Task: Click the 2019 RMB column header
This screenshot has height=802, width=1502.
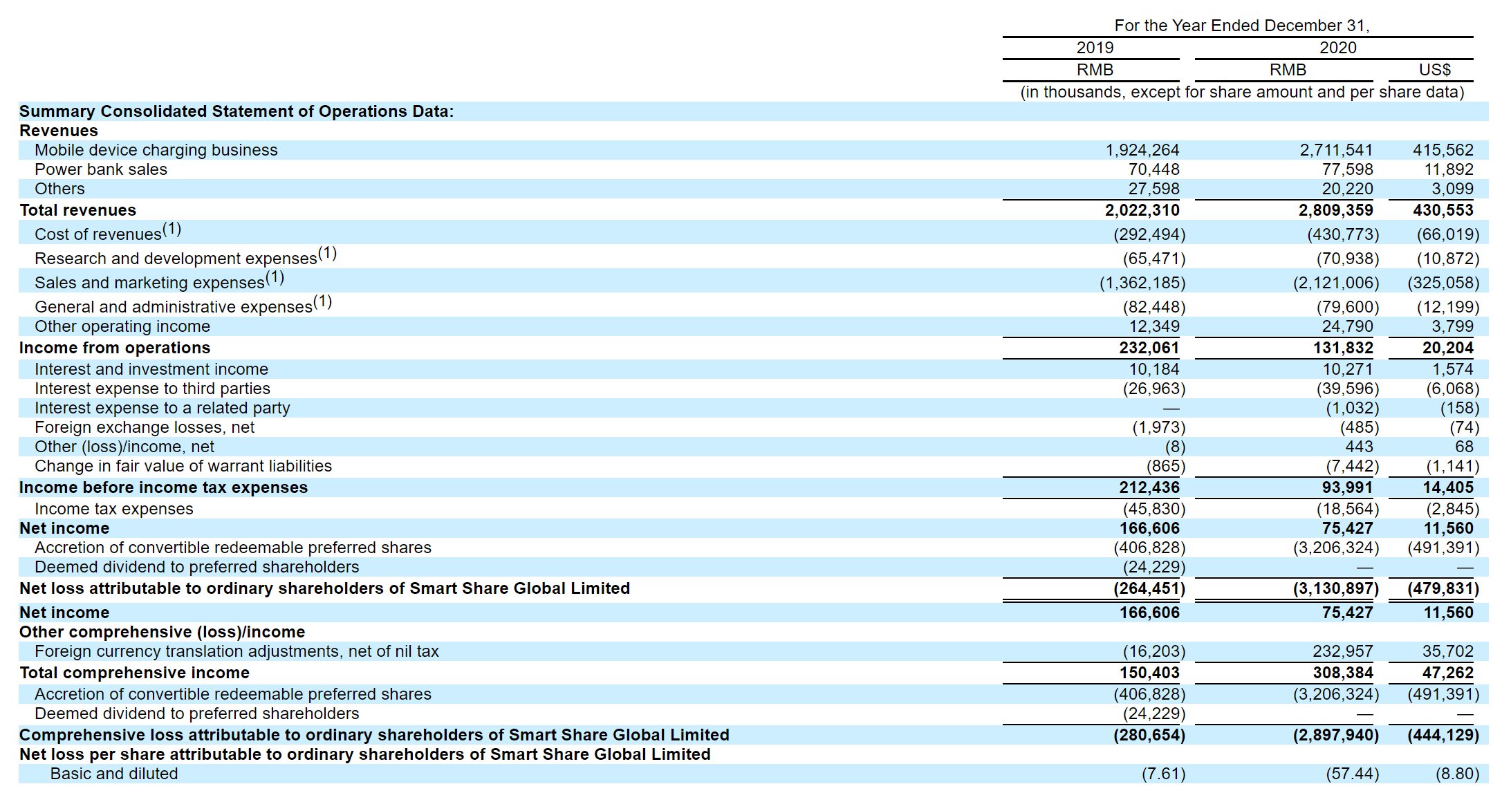Action: point(1095,70)
